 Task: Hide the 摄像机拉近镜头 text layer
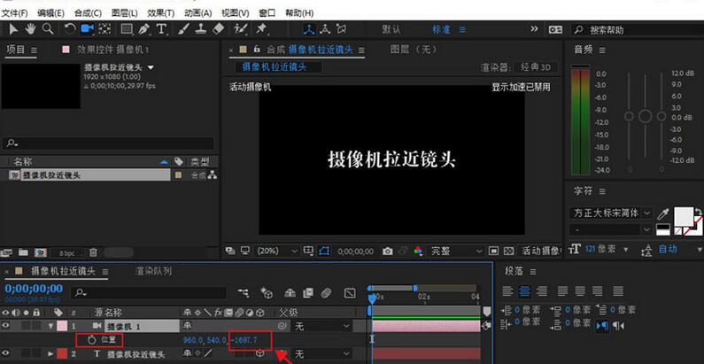point(7,354)
